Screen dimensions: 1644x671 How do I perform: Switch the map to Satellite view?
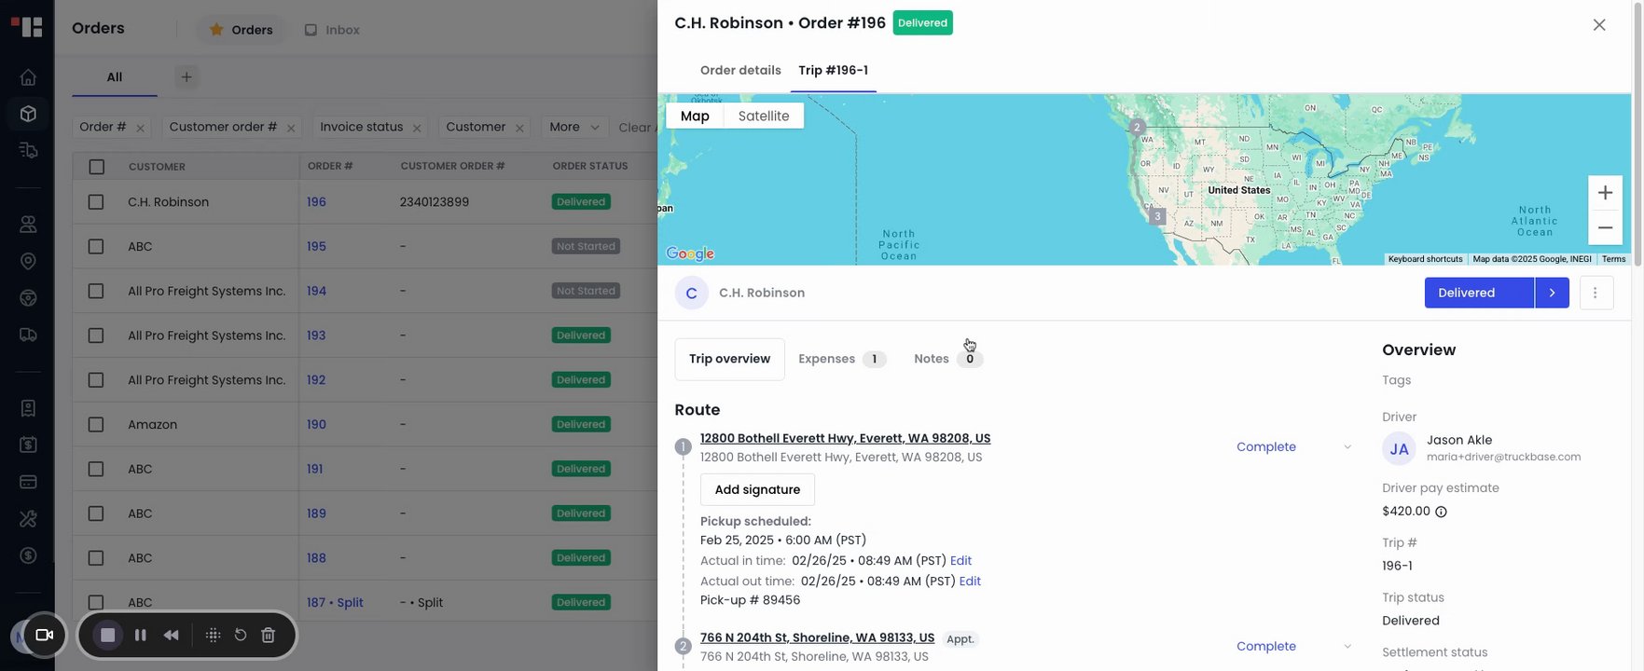[764, 116]
